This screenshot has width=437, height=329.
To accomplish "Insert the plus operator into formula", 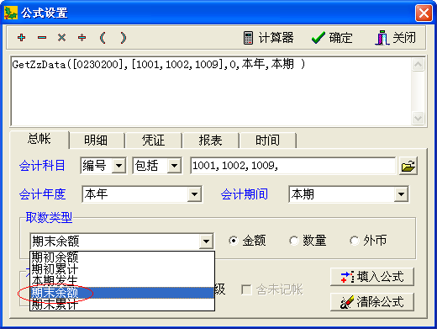I will pyautogui.click(x=21, y=37).
